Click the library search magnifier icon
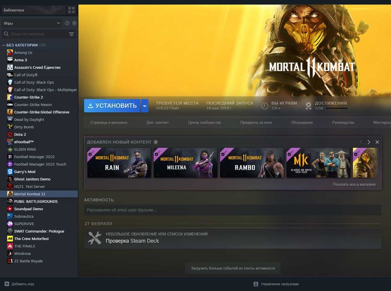 (x=6, y=34)
